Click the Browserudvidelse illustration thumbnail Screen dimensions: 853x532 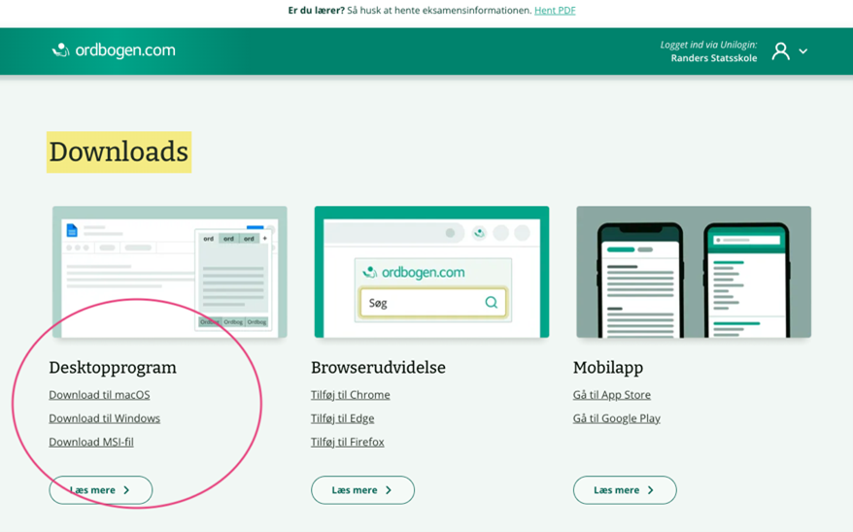[431, 272]
